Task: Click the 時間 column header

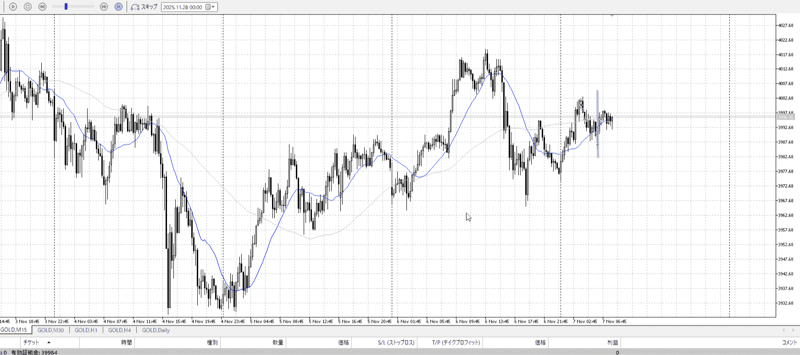Action: click(127, 343)
